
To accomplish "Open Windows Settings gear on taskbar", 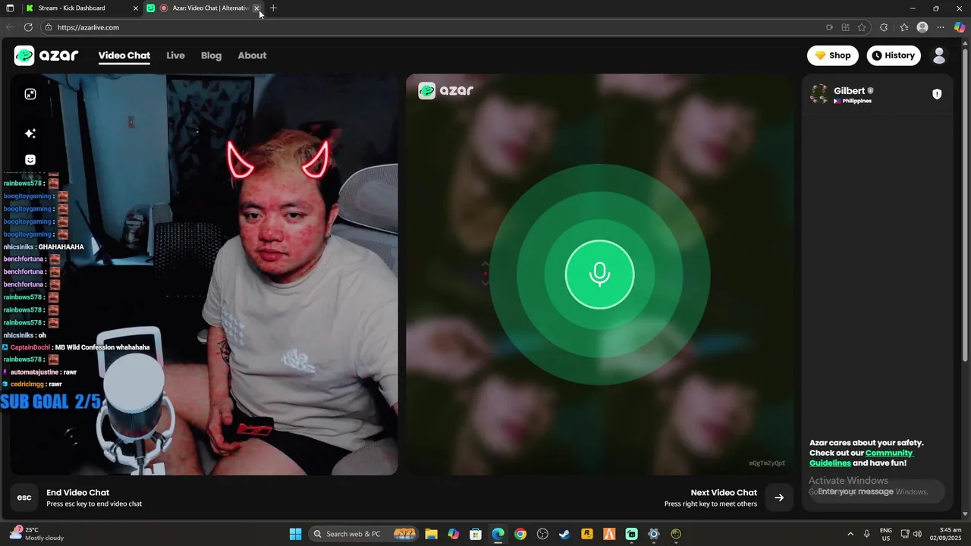I will coord(654,534).
